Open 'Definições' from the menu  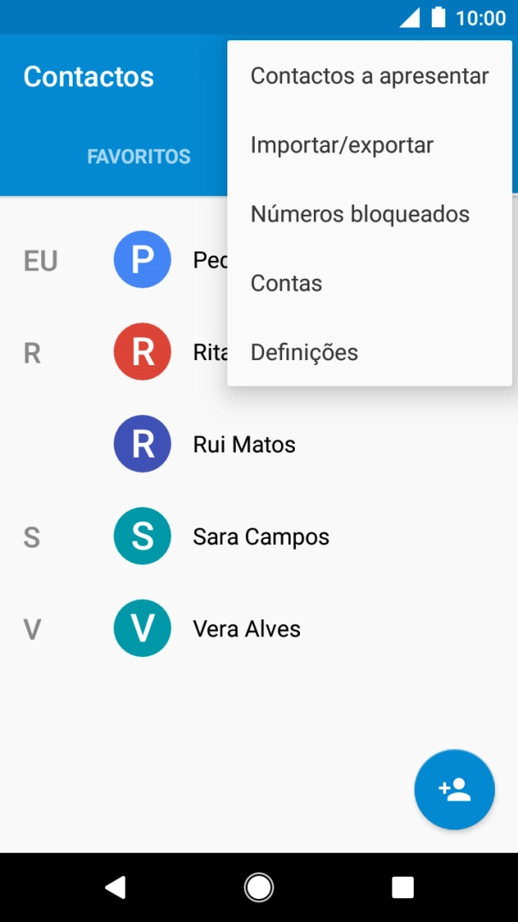304,352
